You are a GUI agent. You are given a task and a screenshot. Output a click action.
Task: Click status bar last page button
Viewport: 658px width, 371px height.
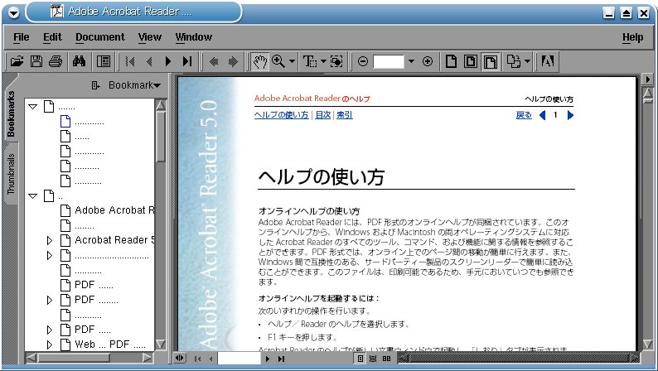pyautogui.click(x=281, y=359)
